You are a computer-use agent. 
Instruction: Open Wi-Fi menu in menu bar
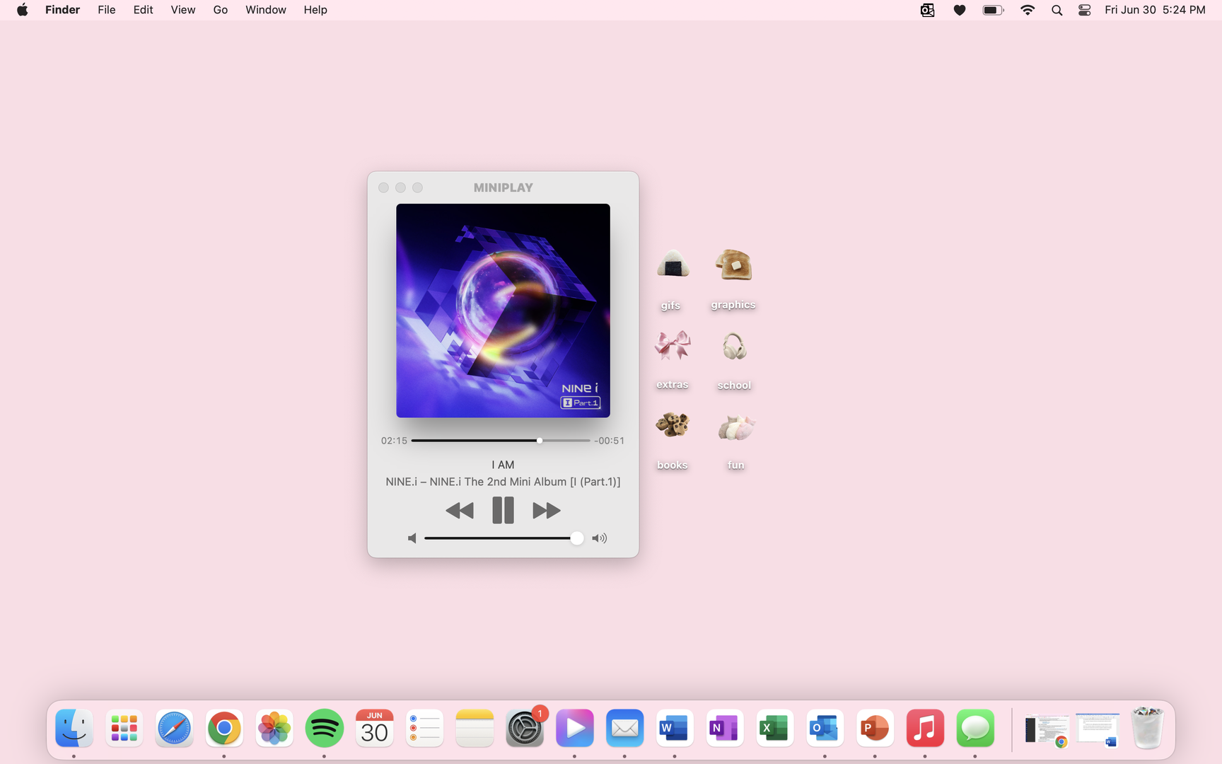coord(1028,10)
